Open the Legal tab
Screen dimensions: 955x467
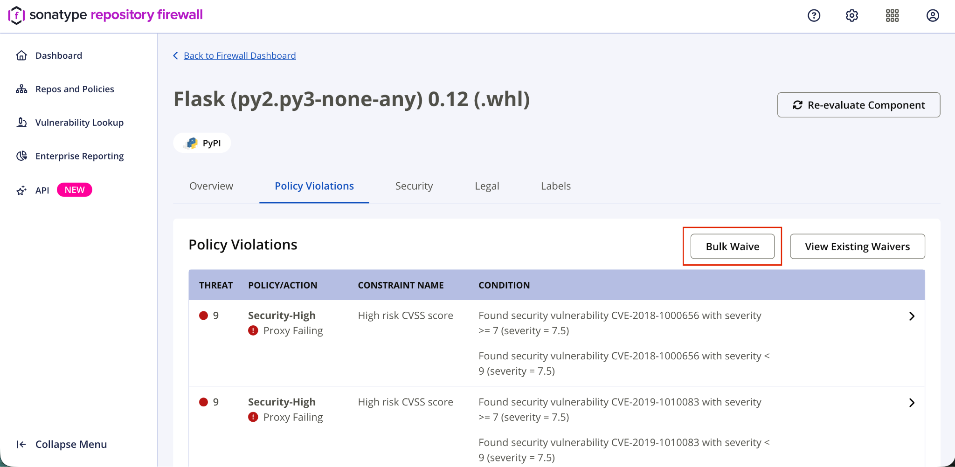tap(487, 186)
